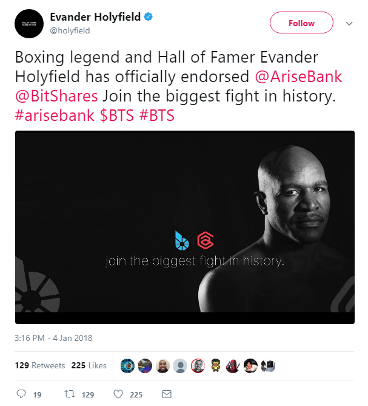
Task: View the 129 Retweets list
Action: 40,365
